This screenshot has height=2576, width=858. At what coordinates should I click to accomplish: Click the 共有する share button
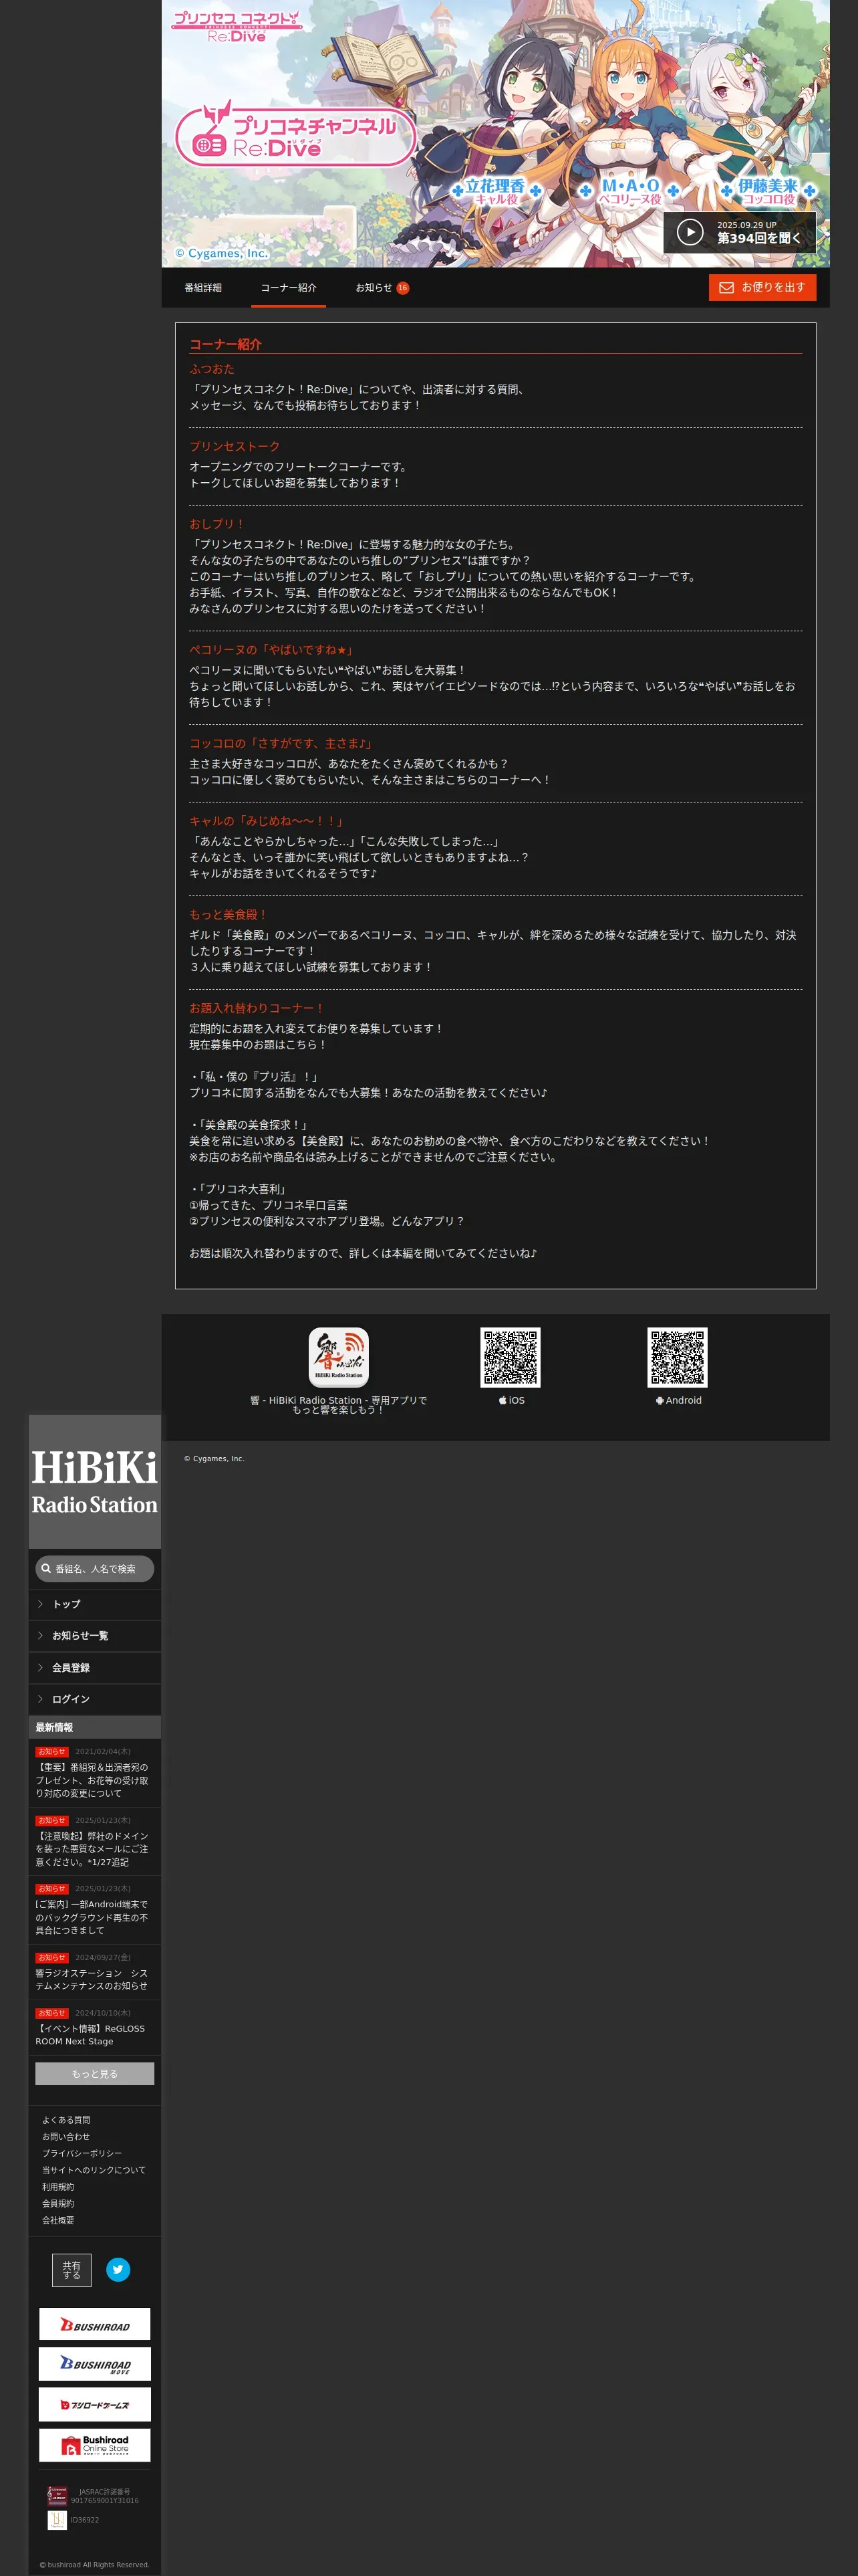point(72,2270)
